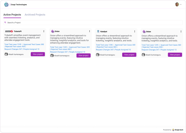186x133 pixels.
Task: Click logo of Onion card ending 'and tools.'
Action: pos(144,31)
